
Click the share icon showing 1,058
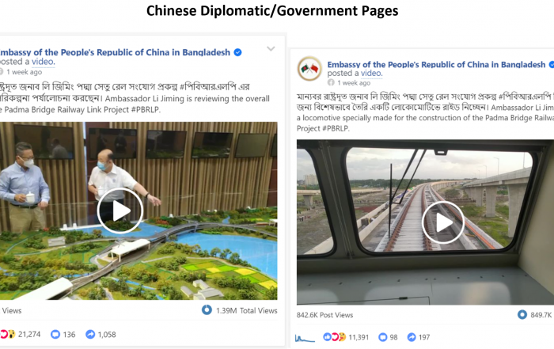click(90, 334)
